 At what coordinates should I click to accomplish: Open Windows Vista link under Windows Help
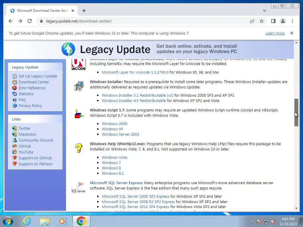[x=115, y=158]
